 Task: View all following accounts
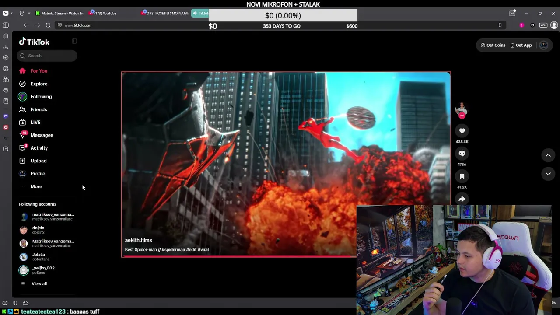click(34, 284)
